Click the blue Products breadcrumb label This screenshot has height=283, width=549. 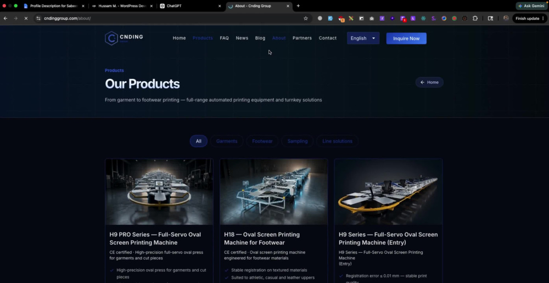click(114, 70)
